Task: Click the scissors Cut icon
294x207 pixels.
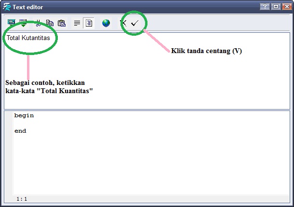Action: (38, 23)
